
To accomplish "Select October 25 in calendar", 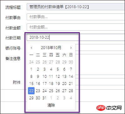I will [51, 91].
